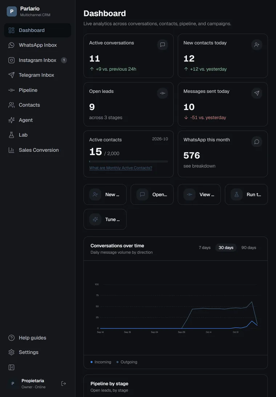The image size is (276, 397).
Task: Navigate to Contacts
Action: [37, 105]
